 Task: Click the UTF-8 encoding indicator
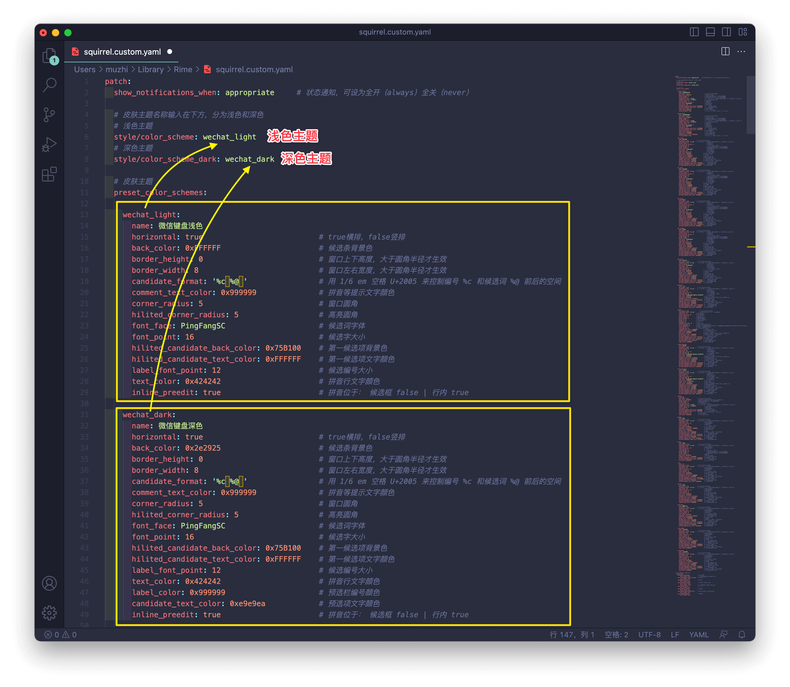pos(649,635)
